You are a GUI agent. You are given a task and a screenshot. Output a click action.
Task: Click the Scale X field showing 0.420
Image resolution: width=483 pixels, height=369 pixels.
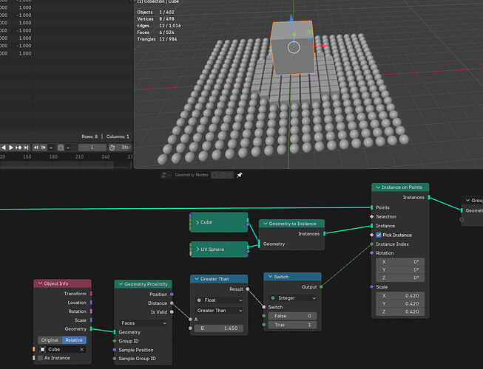[400, 295]
